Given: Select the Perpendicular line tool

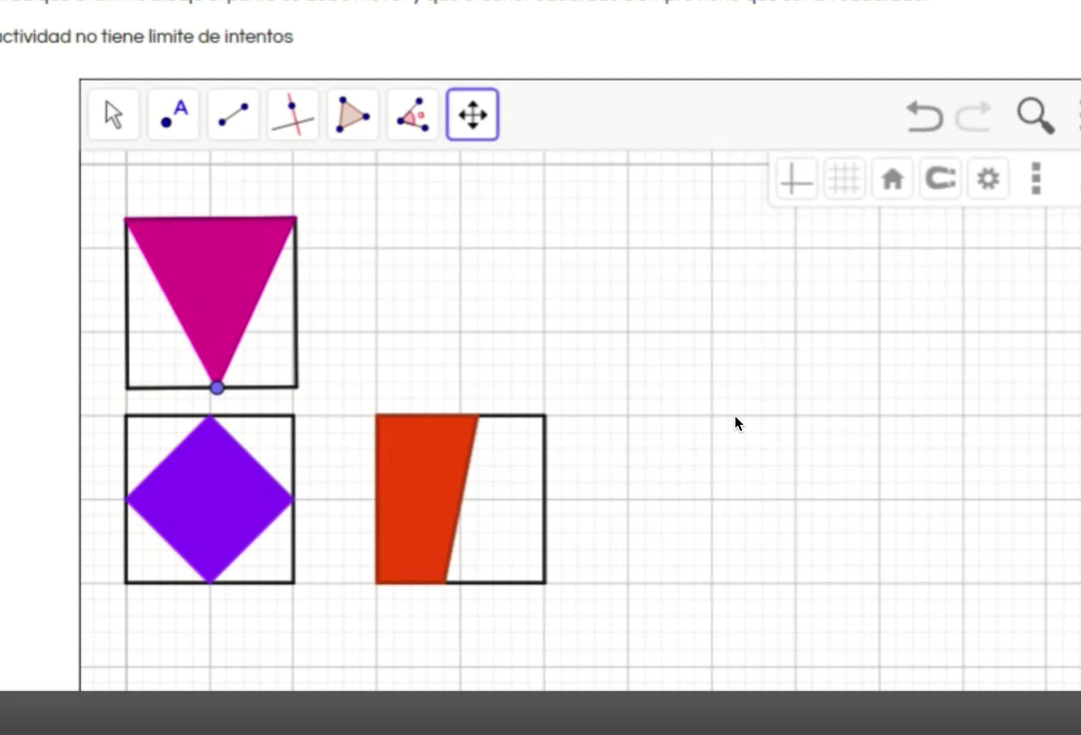Looking at the screenshot, I should click(293, 115).
